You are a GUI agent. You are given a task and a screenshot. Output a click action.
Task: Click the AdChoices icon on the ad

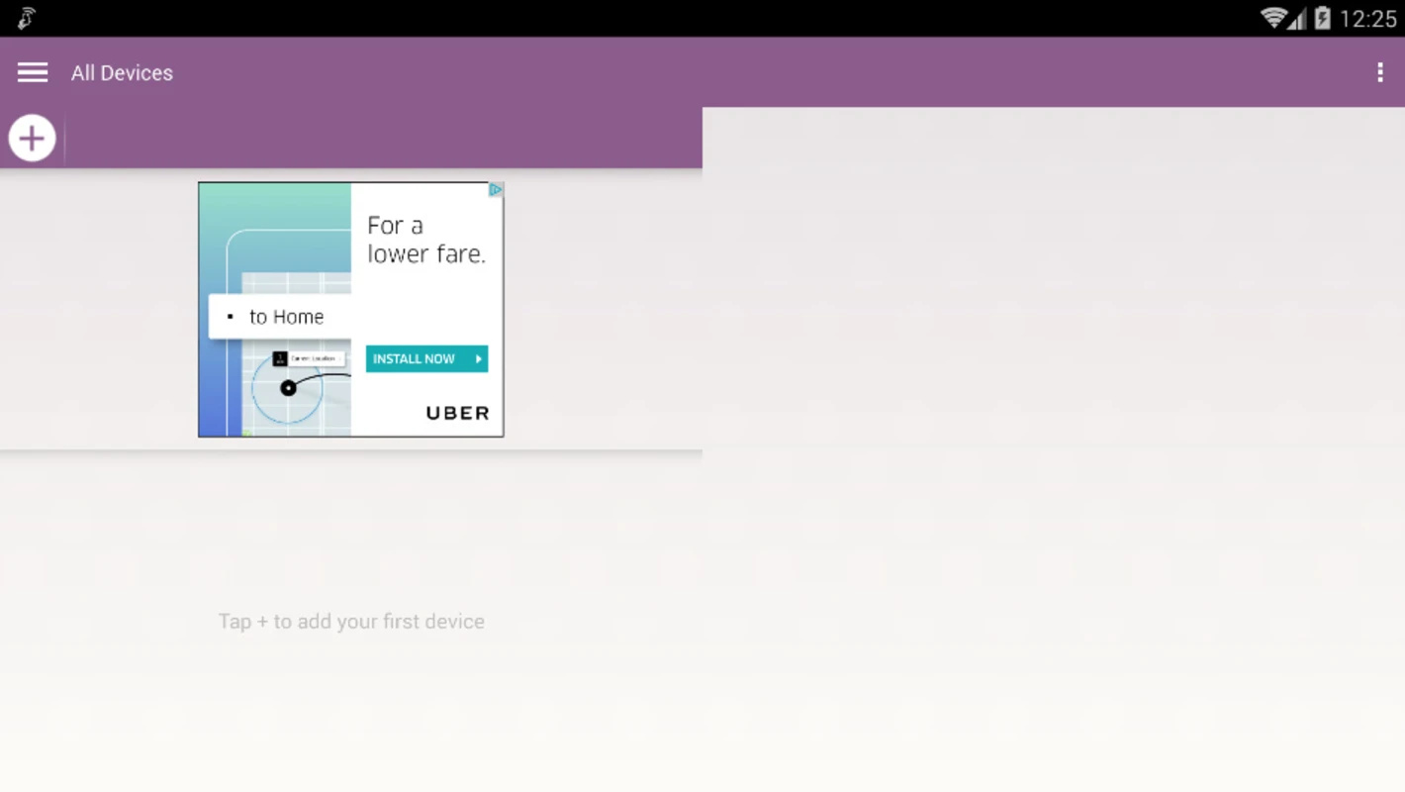coord(496,190)
